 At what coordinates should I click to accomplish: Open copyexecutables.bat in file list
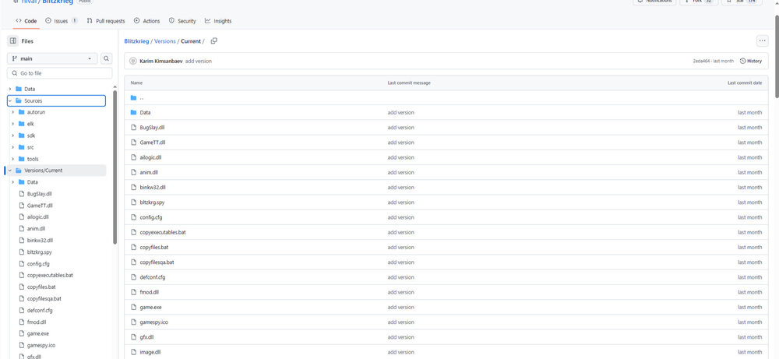pos(164,232)
